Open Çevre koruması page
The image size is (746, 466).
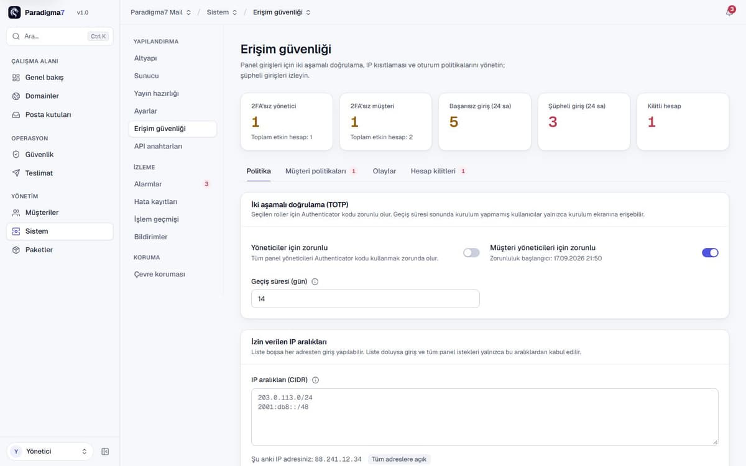pyautogui.click(x=173, y=274)
